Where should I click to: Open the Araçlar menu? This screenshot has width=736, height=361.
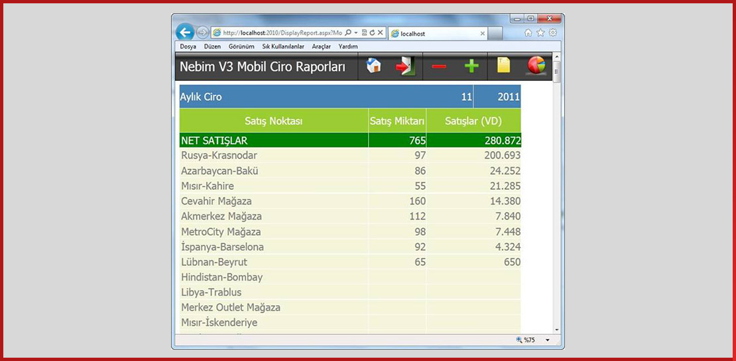click(322, 46)
